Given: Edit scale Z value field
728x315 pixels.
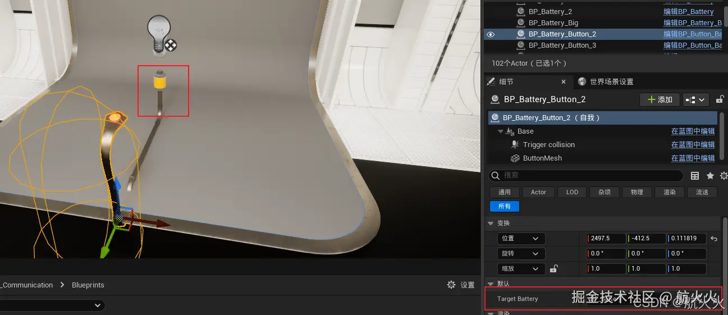Looking at the screenshot, I should coord(687,269).
